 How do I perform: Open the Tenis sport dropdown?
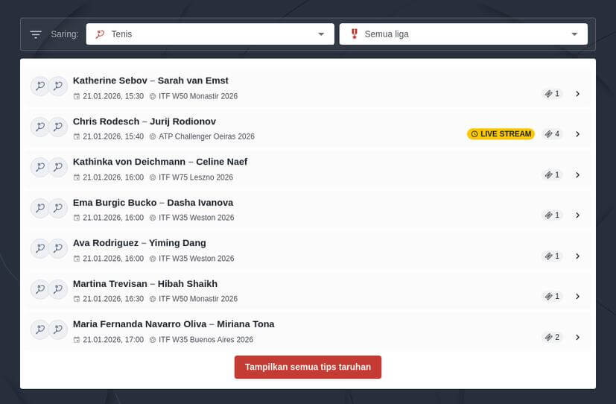click(210, 34)
